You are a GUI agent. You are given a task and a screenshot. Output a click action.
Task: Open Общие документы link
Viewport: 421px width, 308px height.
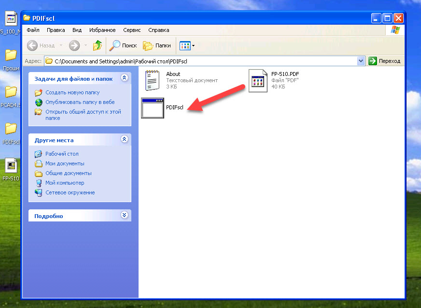click(x=69, y=173)
